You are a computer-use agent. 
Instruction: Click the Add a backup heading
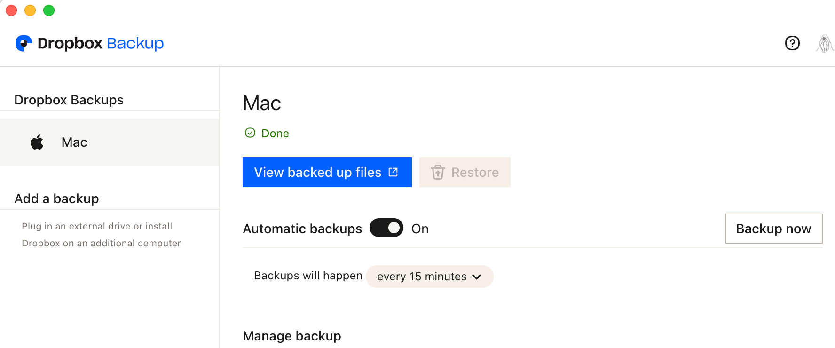(57, 198)
